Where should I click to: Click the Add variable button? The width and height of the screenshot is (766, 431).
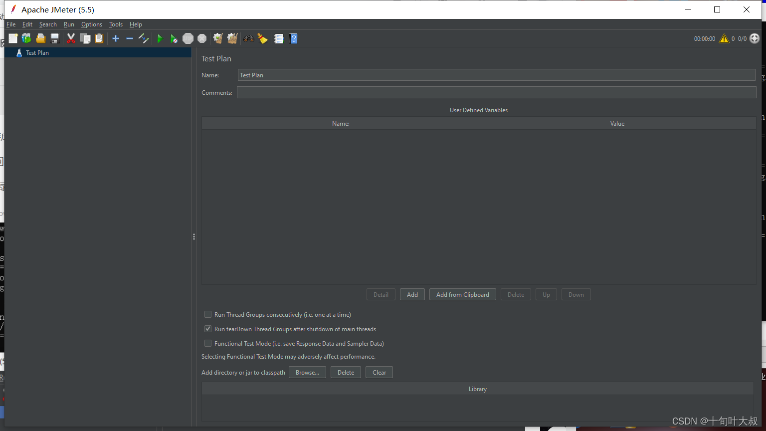point(412,294)
